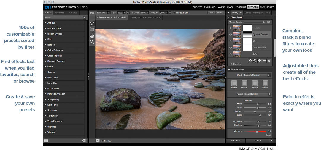Clear the effects search field with X

(84, 18)
